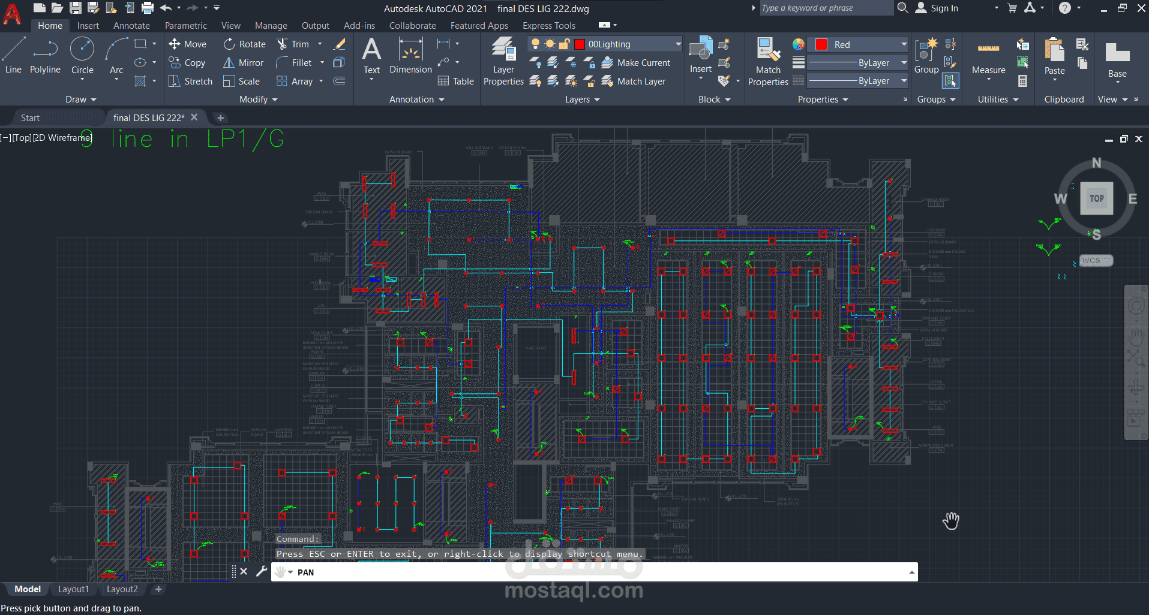Click the keyword search input field
The width and height of the screenshot is (1149, 615).
[x=826, y=8]
